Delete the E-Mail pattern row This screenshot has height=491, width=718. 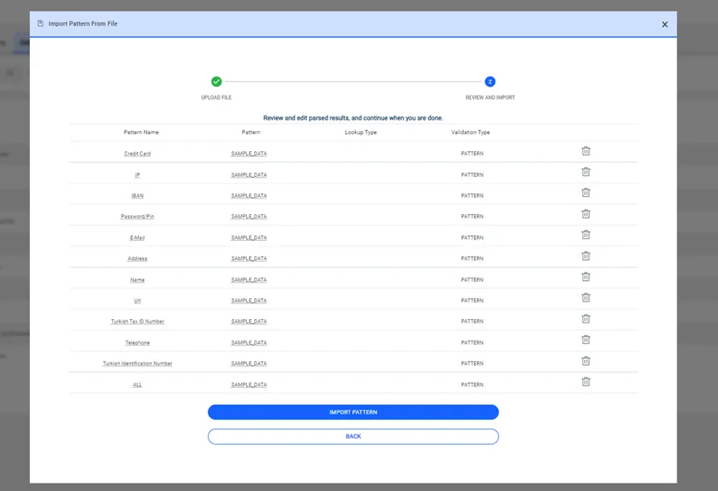pos(586,235)
